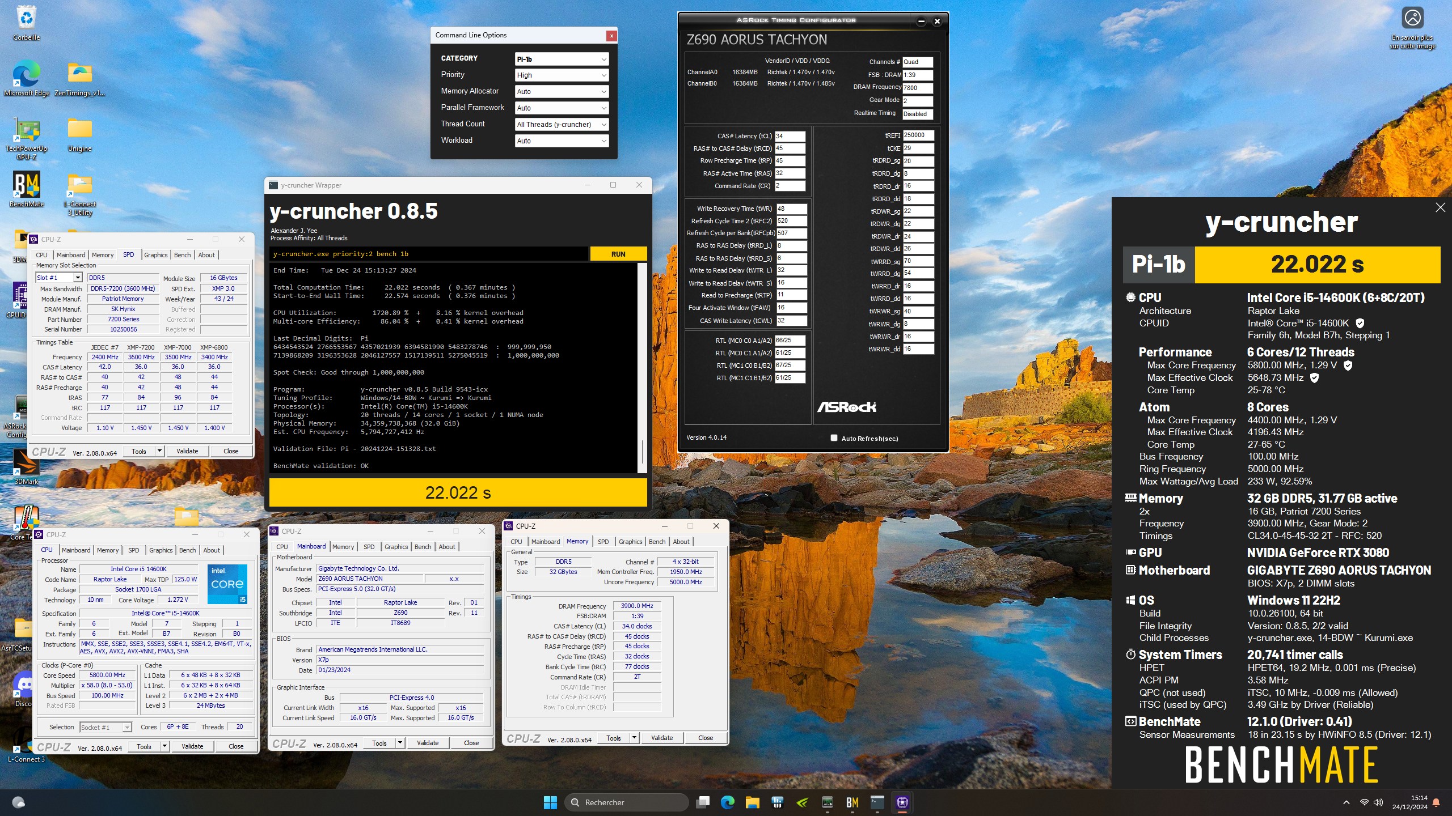This screenshot has width=1452, height=816.
Task: Click Validate in CPU-Z SPD window
Action: (x=187, y=451)
